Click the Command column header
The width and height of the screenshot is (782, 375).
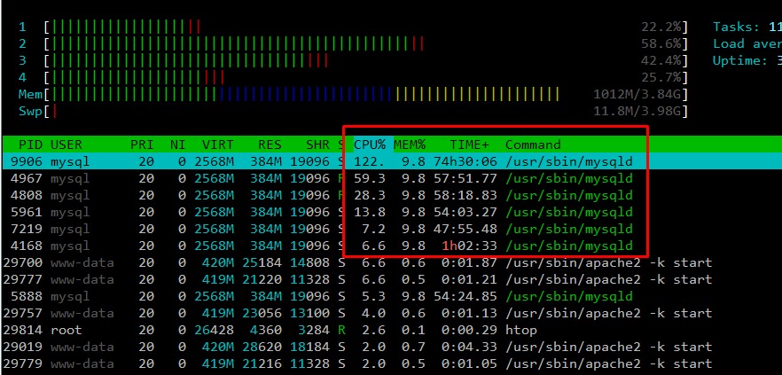tap(533, 144)
